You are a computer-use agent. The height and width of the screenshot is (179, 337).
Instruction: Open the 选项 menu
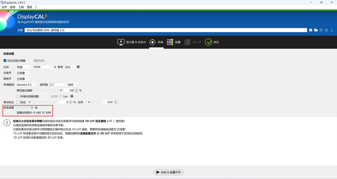12,7
